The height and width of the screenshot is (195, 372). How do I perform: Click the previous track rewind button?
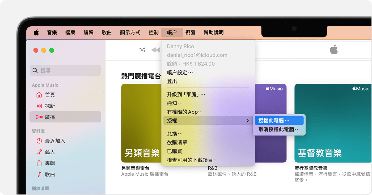pyautogui.click(x=156, y=50)
